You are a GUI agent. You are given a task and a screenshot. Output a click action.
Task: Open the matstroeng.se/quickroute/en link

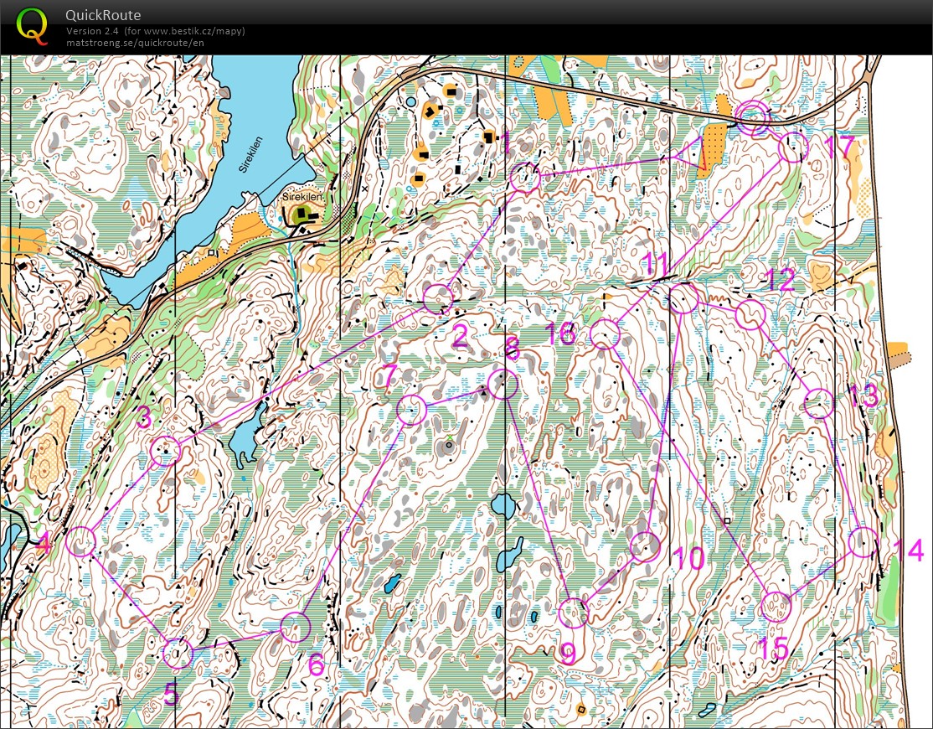[135, 42]
